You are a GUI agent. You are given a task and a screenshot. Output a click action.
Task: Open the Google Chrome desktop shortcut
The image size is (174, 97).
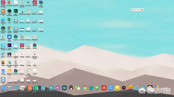(10, 28)
